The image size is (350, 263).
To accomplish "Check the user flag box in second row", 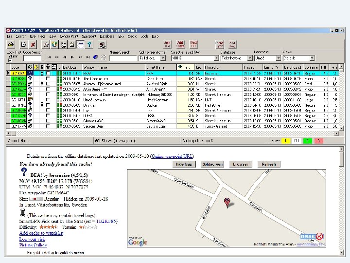I will (x=48, y=78).
